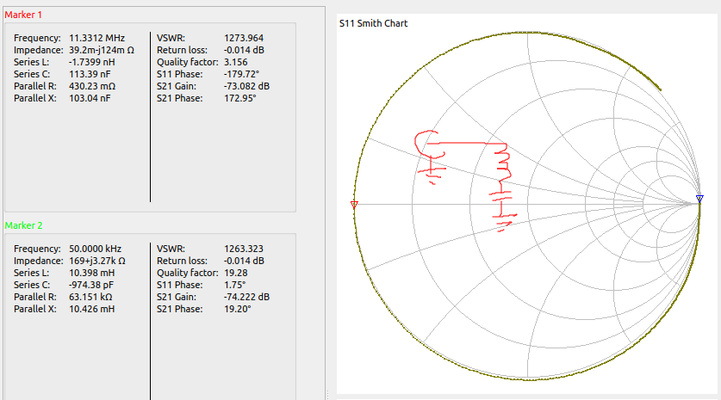Image resolution: width=721 pixels, height=400 pixels.
Task: Click the S11 Smith Chart title
Action: pos(373,23)
